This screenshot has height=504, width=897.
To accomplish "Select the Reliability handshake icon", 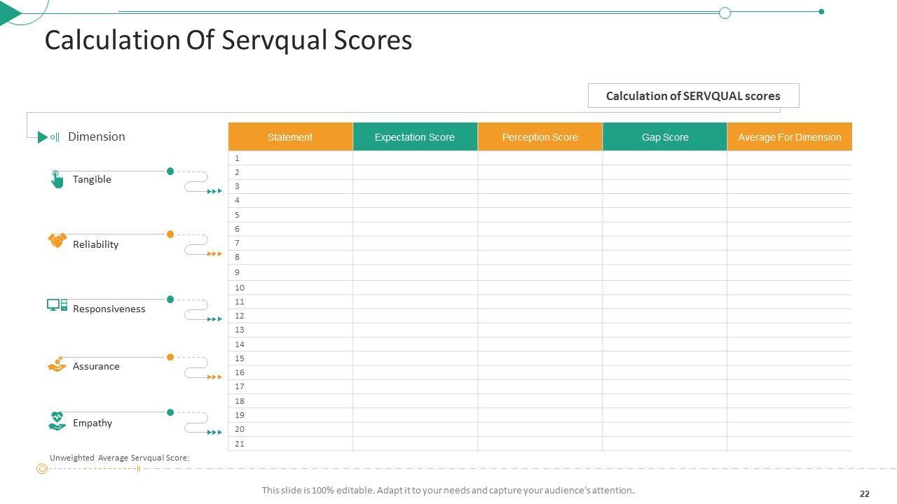I will coord(57,240).
